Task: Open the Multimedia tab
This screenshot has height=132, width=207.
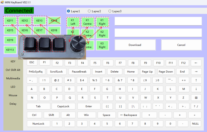Action: [13, 78]
